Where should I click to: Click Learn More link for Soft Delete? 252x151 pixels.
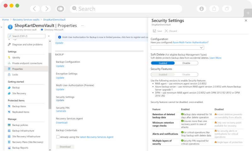[215, 58]
